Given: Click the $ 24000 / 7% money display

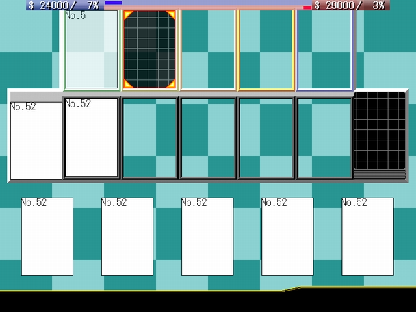Looking at the screenshot, I should 65,5.
